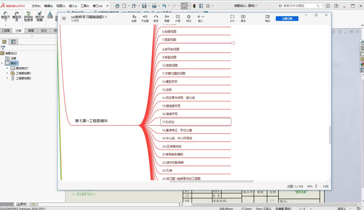Collapse the 图纸1 tree node
The image size is (364, 210).
tap(2, 63)
